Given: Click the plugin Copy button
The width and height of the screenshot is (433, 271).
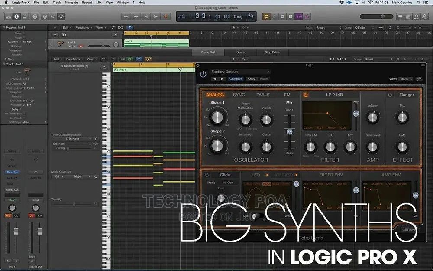Looking at the screenshot, I should click(252, 79).
